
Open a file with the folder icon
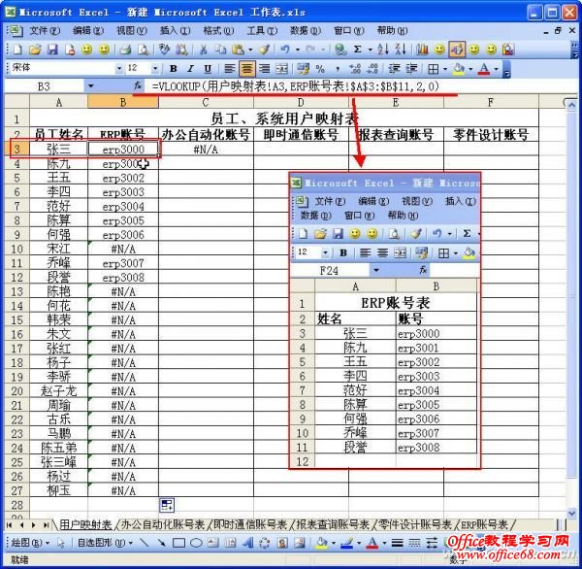pyautogui.click(x=35, y=50)
